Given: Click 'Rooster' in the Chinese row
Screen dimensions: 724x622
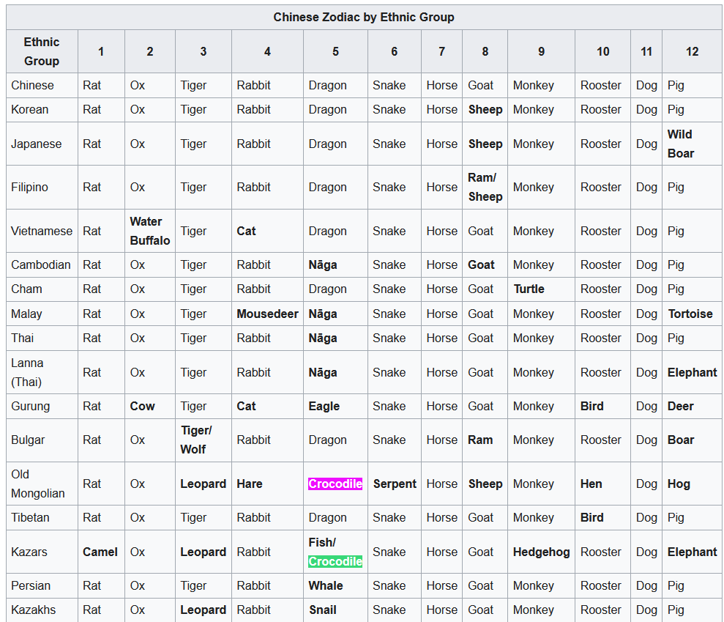Looking at the screenshot, I should point(601,86).
